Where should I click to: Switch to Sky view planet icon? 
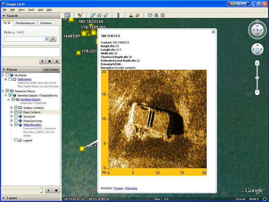point(137,15)
